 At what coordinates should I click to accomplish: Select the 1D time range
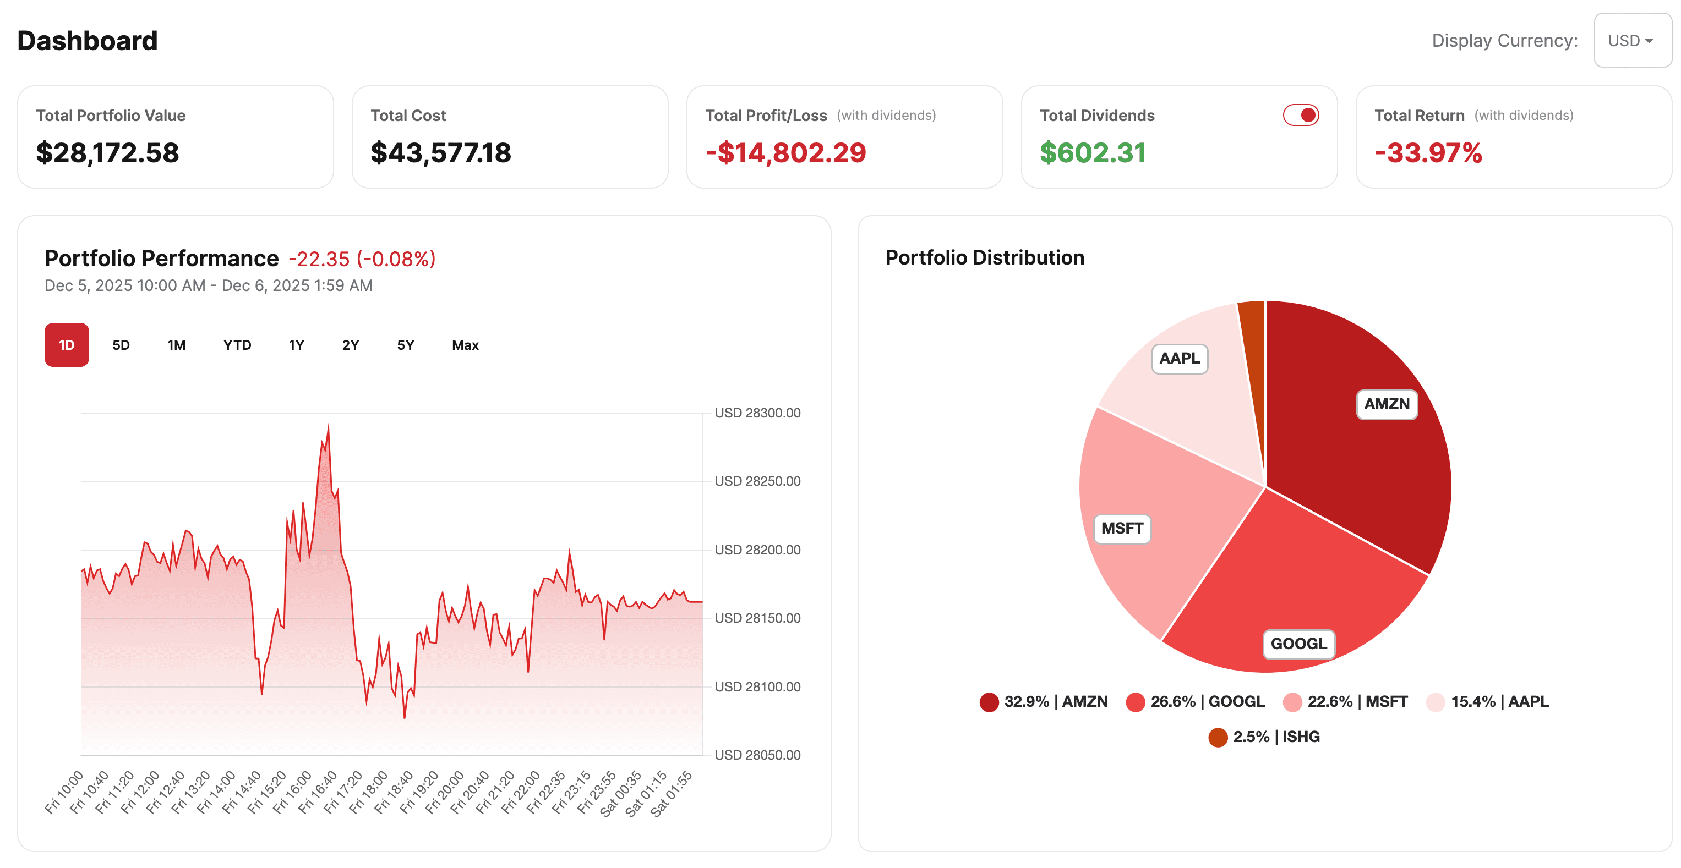point(66,345)
